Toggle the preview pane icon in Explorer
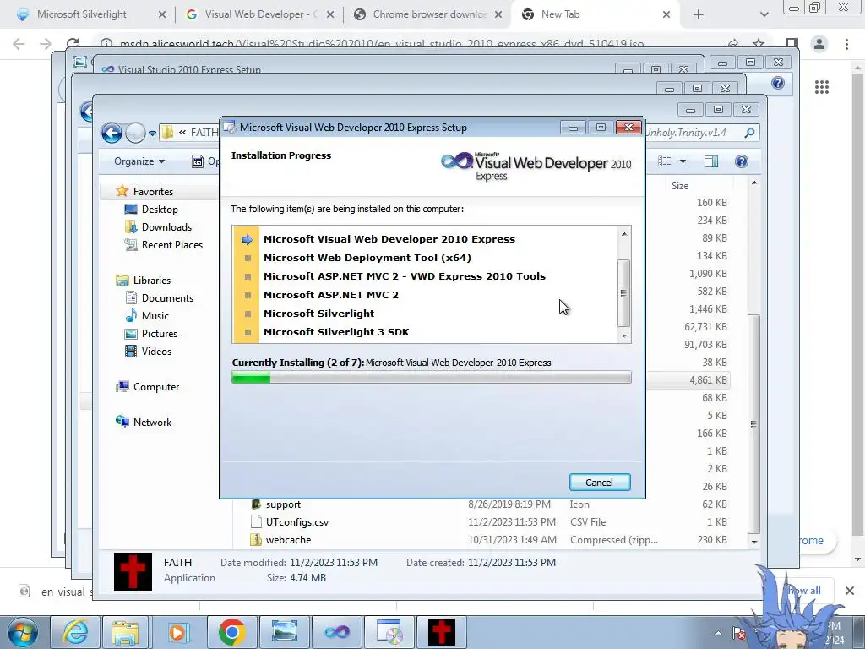865x649 pixels. click(x=711, y=161)
